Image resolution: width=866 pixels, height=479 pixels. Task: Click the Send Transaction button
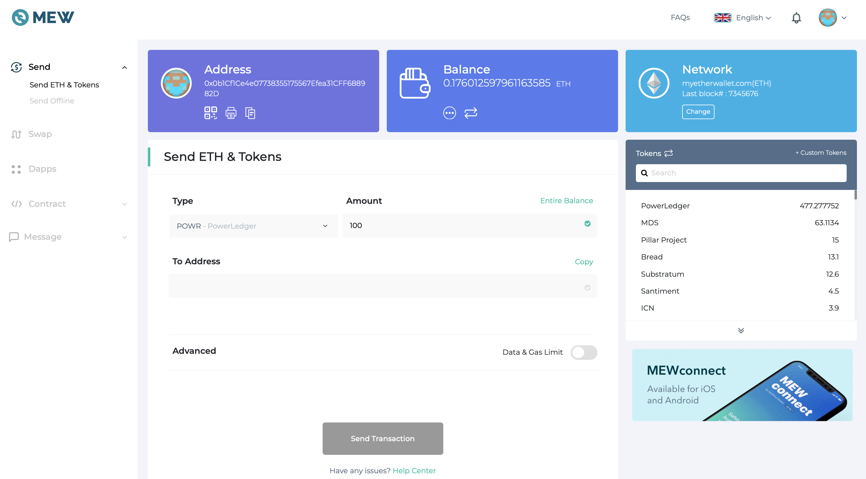[383, 439]
